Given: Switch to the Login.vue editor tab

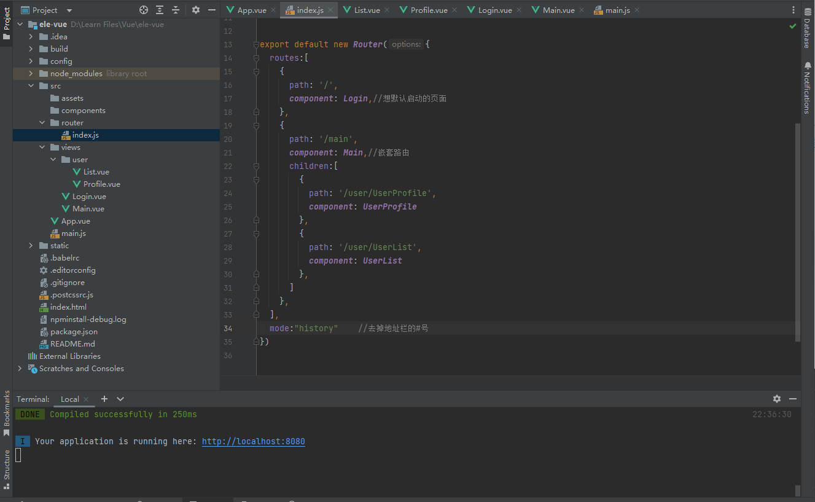Looking at the screenshot, I should [494, 10].
